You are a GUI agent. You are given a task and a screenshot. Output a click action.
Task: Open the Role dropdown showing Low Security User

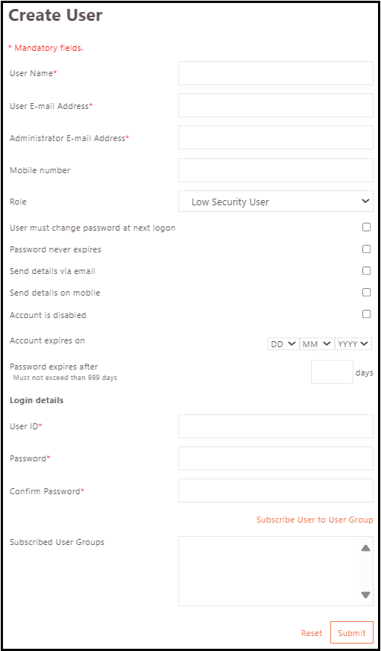click(x=276, y=202)
